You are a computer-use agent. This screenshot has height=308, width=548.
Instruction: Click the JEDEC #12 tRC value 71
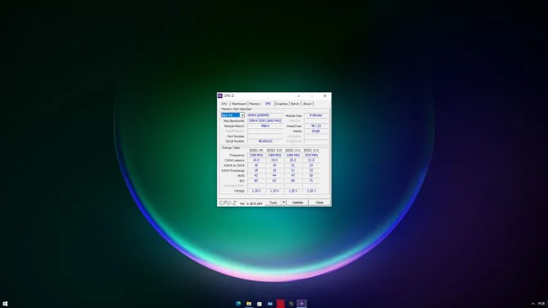pyautogui.click(x=311, y=181)
